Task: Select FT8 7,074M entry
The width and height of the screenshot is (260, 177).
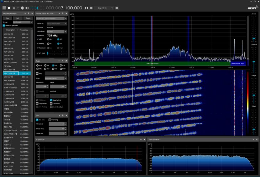Action: [17, 66]
